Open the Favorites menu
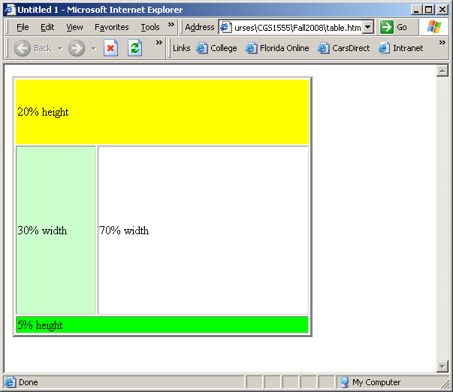This screenshot has height=392, width=453. 111,27
